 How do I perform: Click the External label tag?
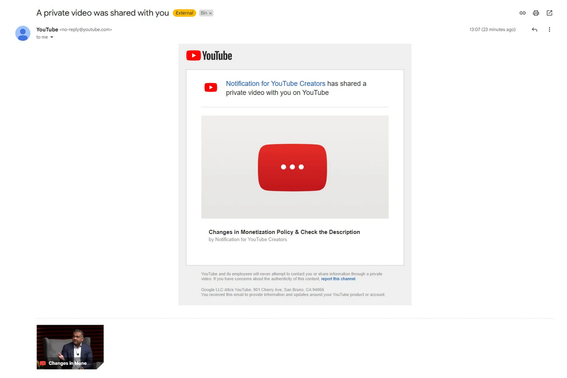(x=184, y=13)
